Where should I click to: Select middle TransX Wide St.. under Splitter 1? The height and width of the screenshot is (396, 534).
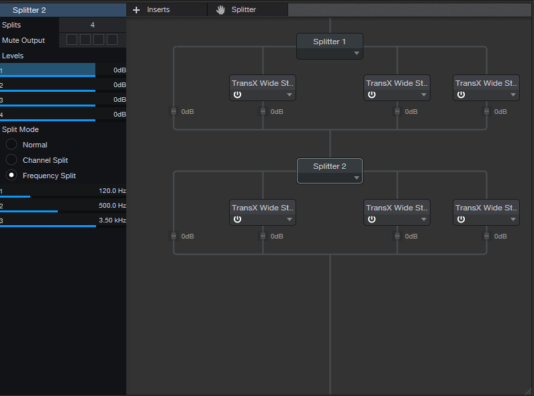point(397,83)
